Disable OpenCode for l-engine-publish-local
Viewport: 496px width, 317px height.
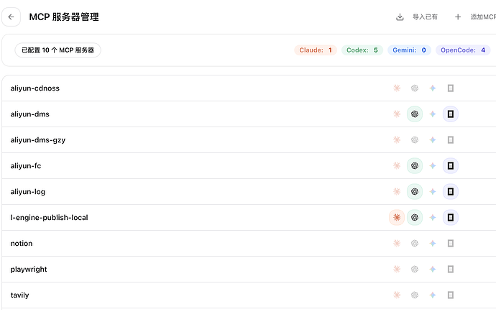tap(451, 218)
